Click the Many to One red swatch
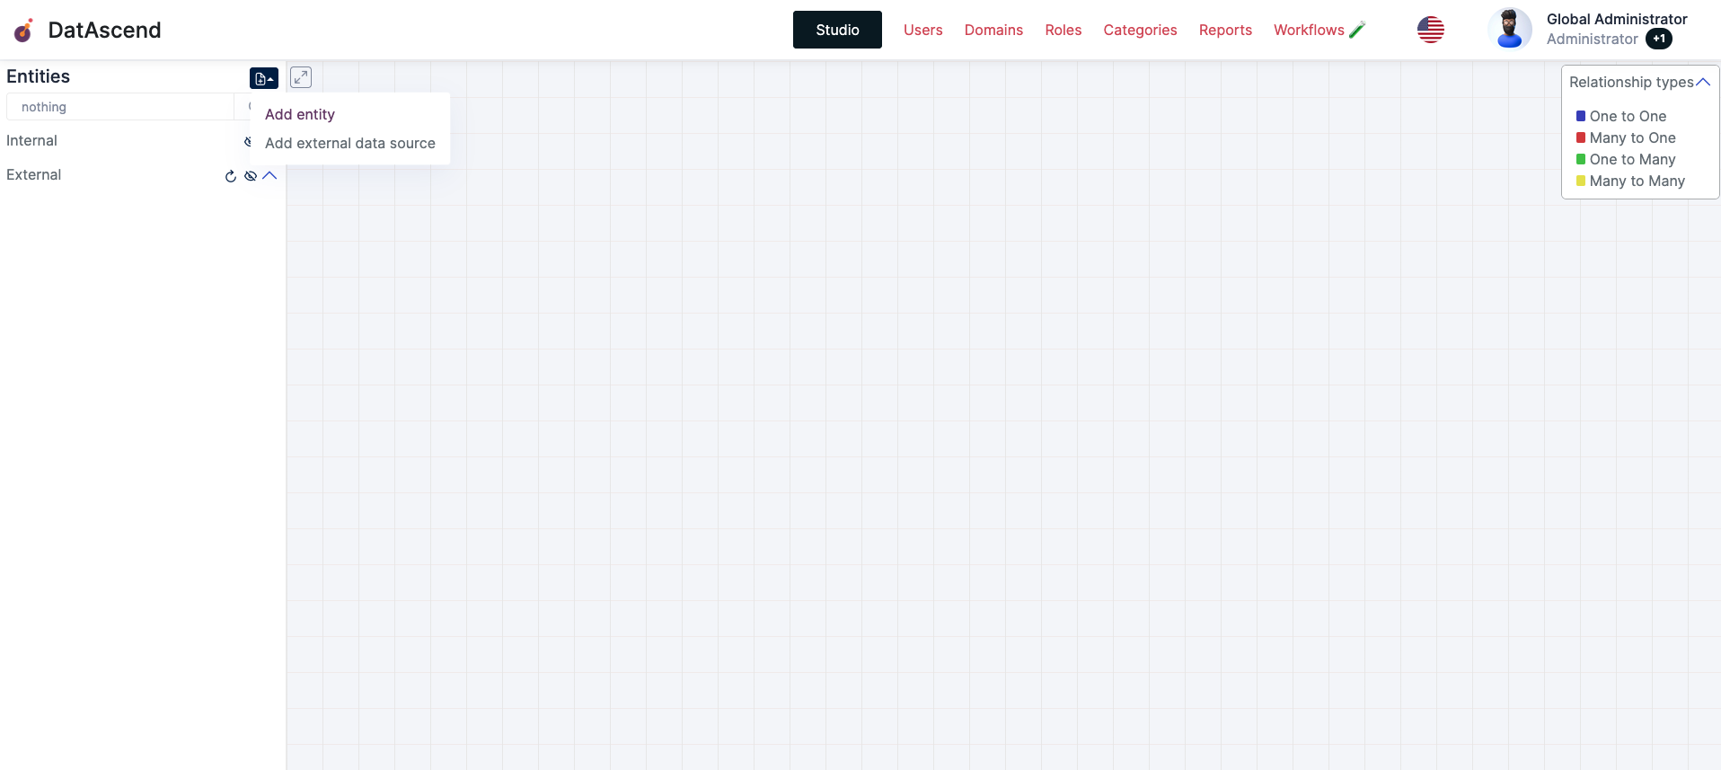The width and height of the screenshot is (1721, 770). pyautogui.click(x=1581, y=137)
